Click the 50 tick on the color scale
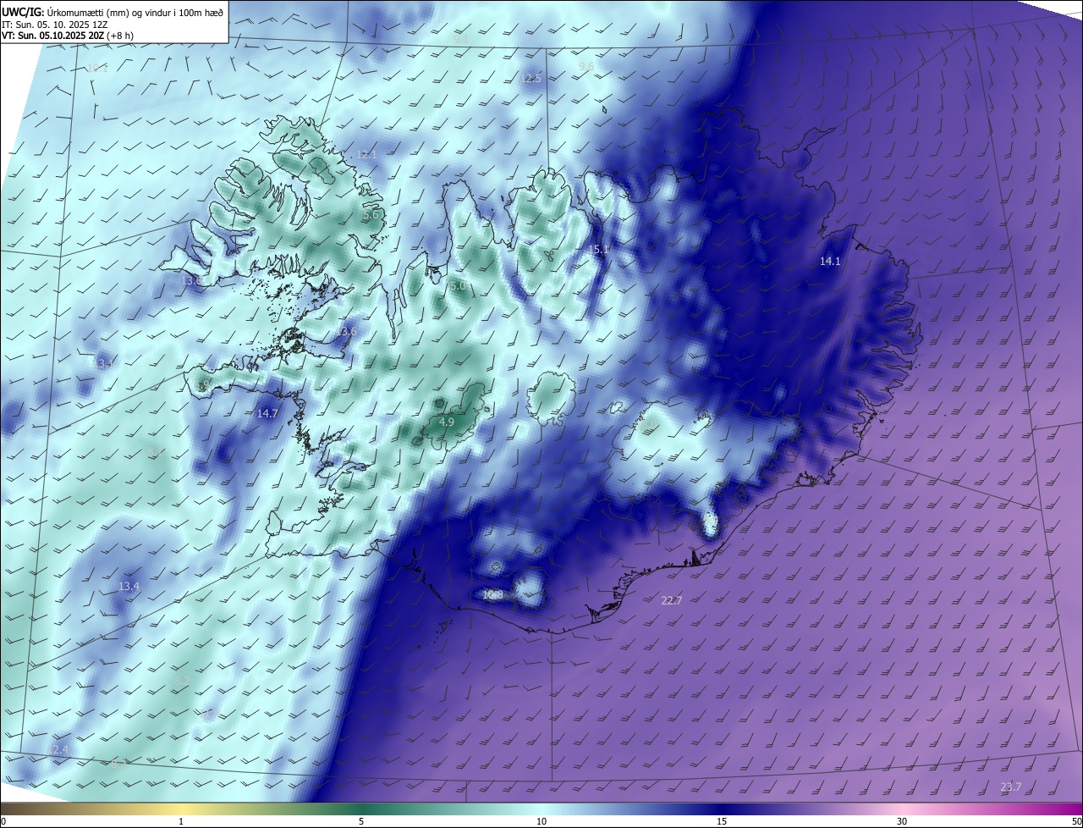This screenshot has width=1083, height=828. click(1076, 821)
